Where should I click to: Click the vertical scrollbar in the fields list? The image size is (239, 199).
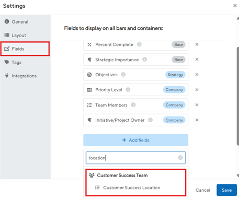[x=238, y=96]
